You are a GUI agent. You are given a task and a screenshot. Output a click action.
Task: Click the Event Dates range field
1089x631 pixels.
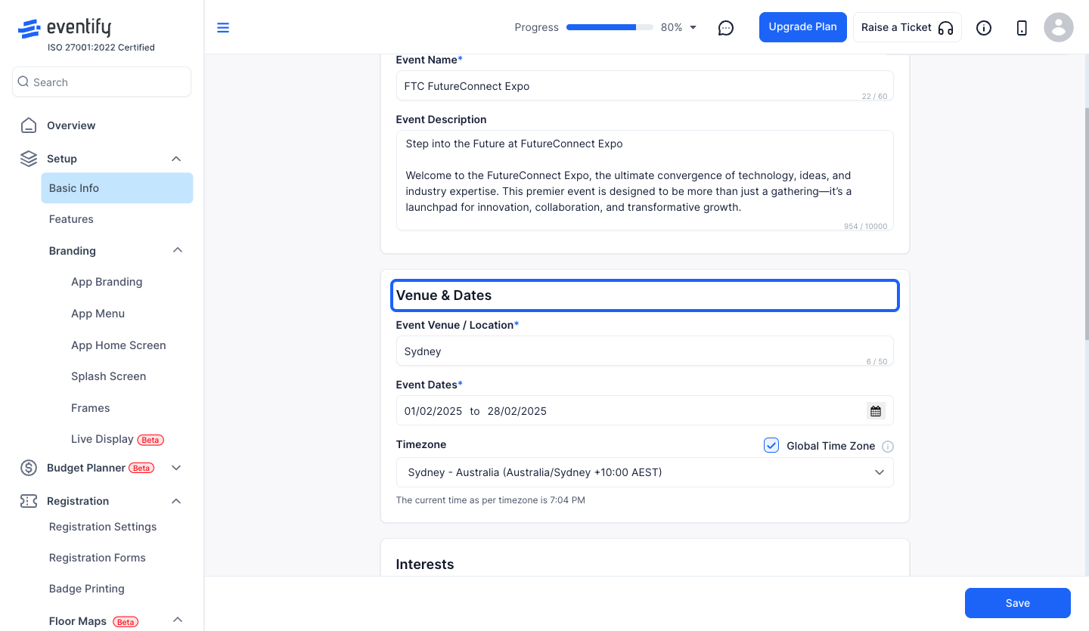(x=644, y=411)
